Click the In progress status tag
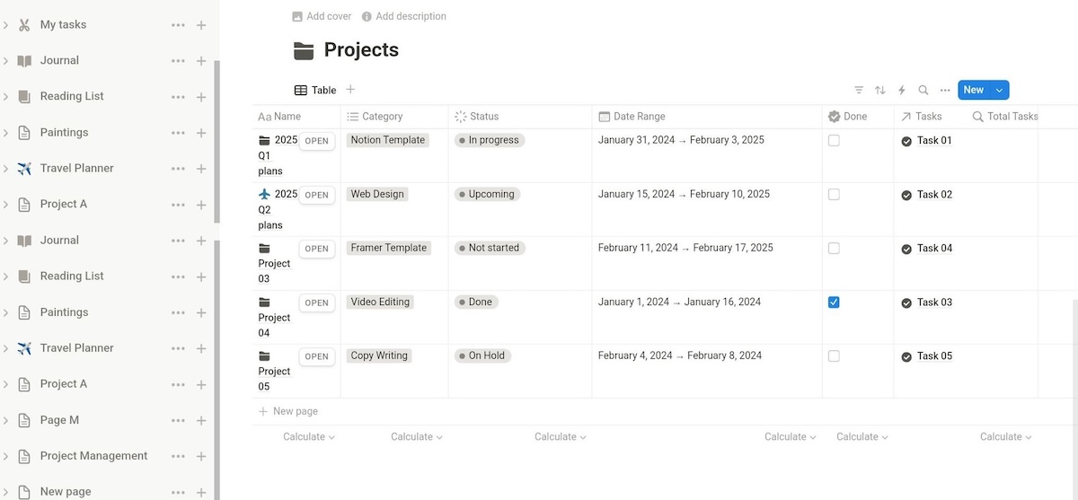This screenshot has width=1078, height=500. tap(489, 141)
